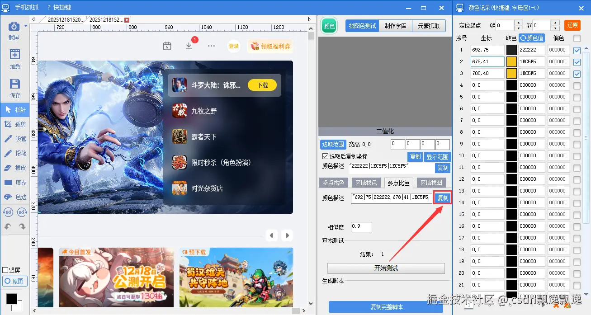
Task: Enable the 竖屏 portrait checkbox
Action: (x=5, y=270)
